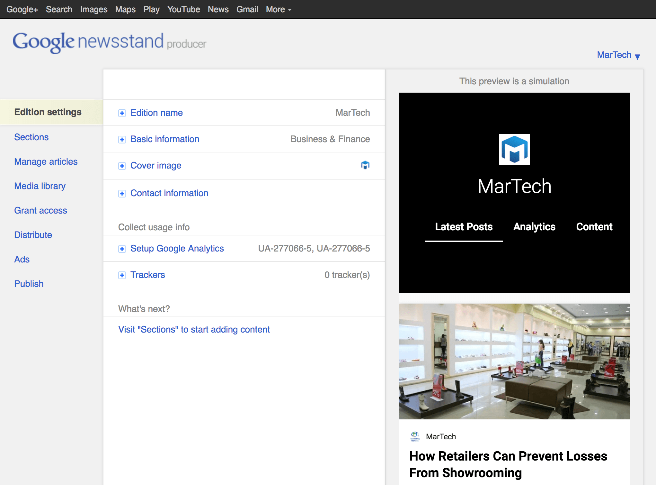Expand the Trackers plus icon
The height and width of the screenshot is (485, 656).
click(x=122, y=275)
